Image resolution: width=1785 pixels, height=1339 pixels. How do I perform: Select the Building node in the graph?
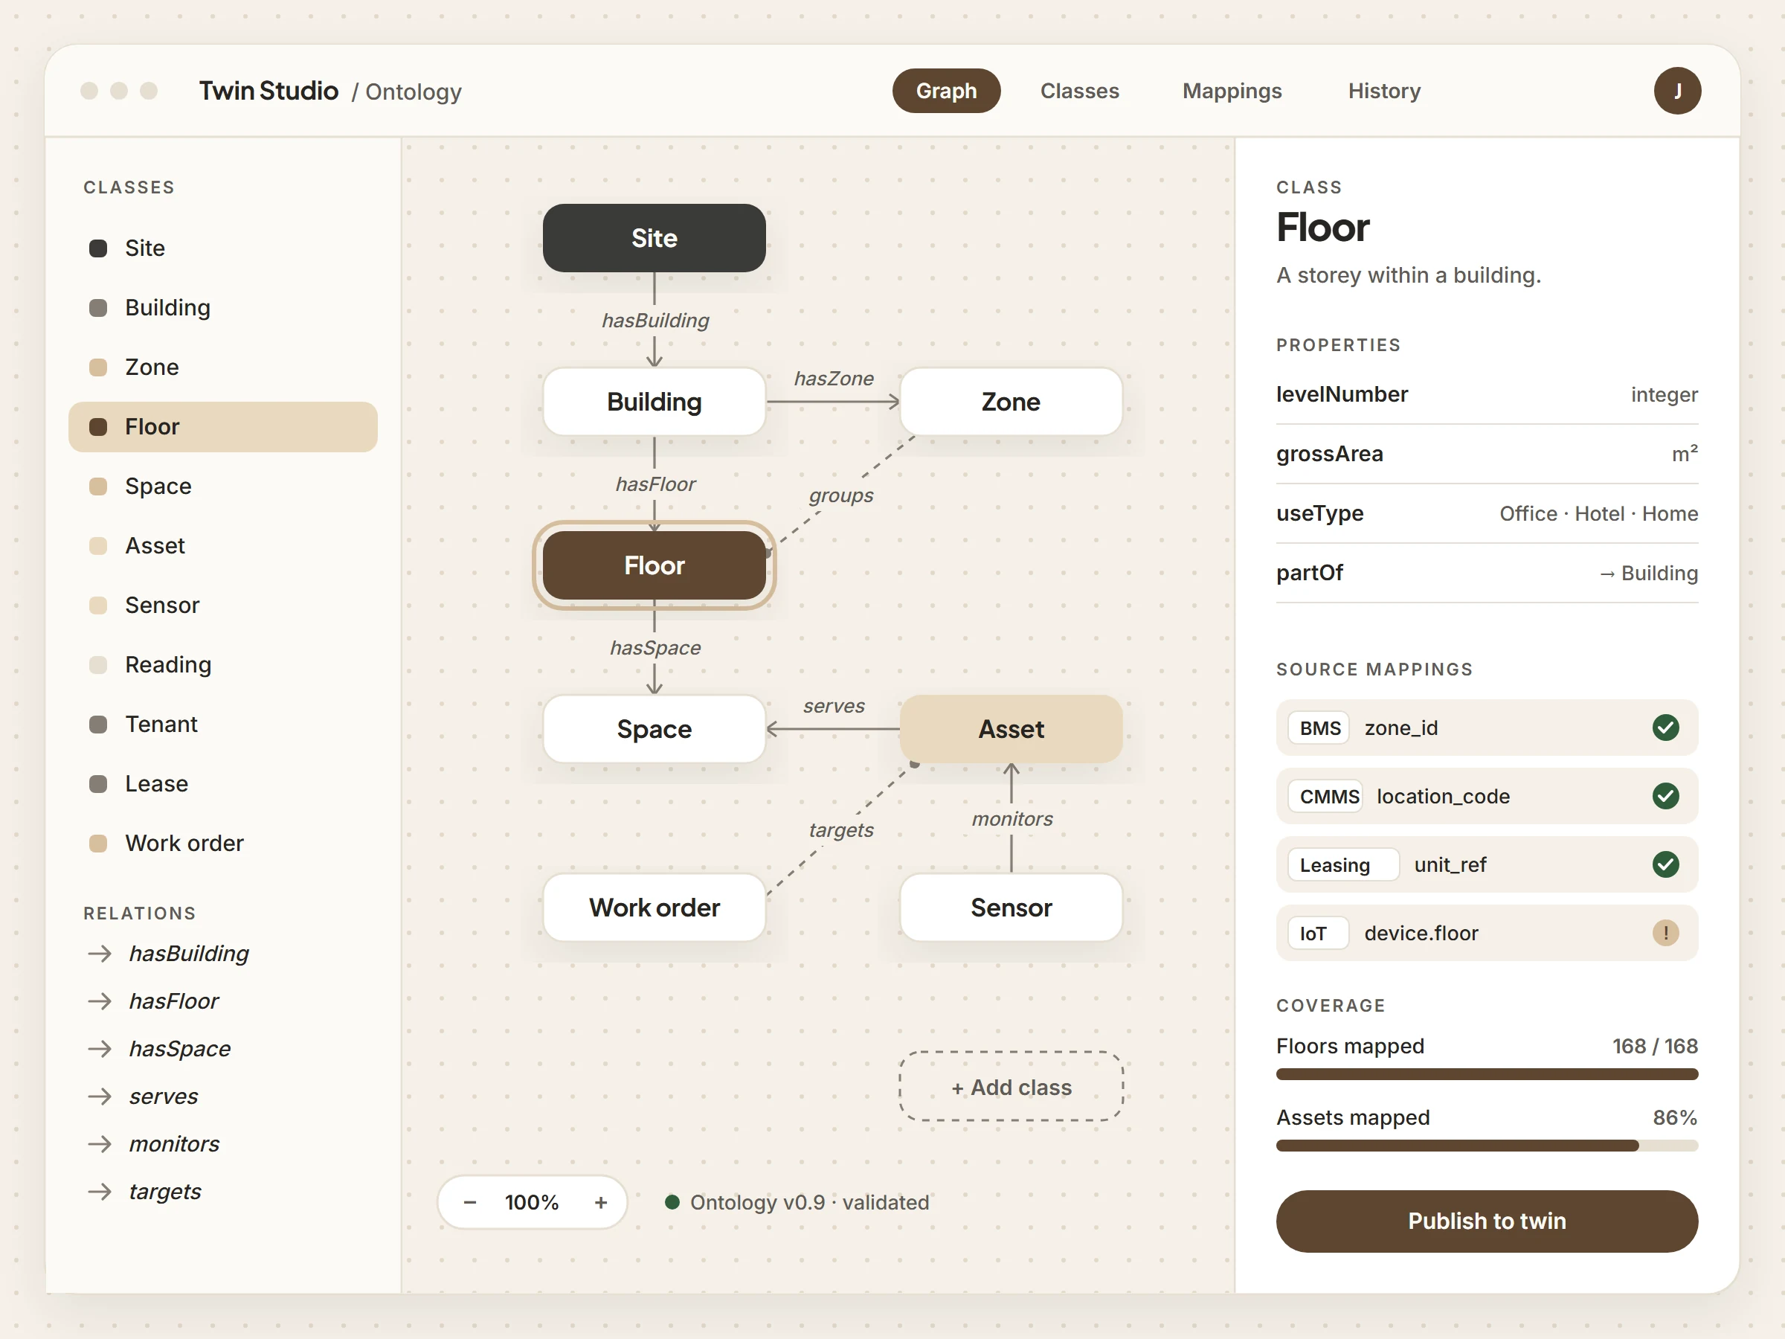coord(654,402)
